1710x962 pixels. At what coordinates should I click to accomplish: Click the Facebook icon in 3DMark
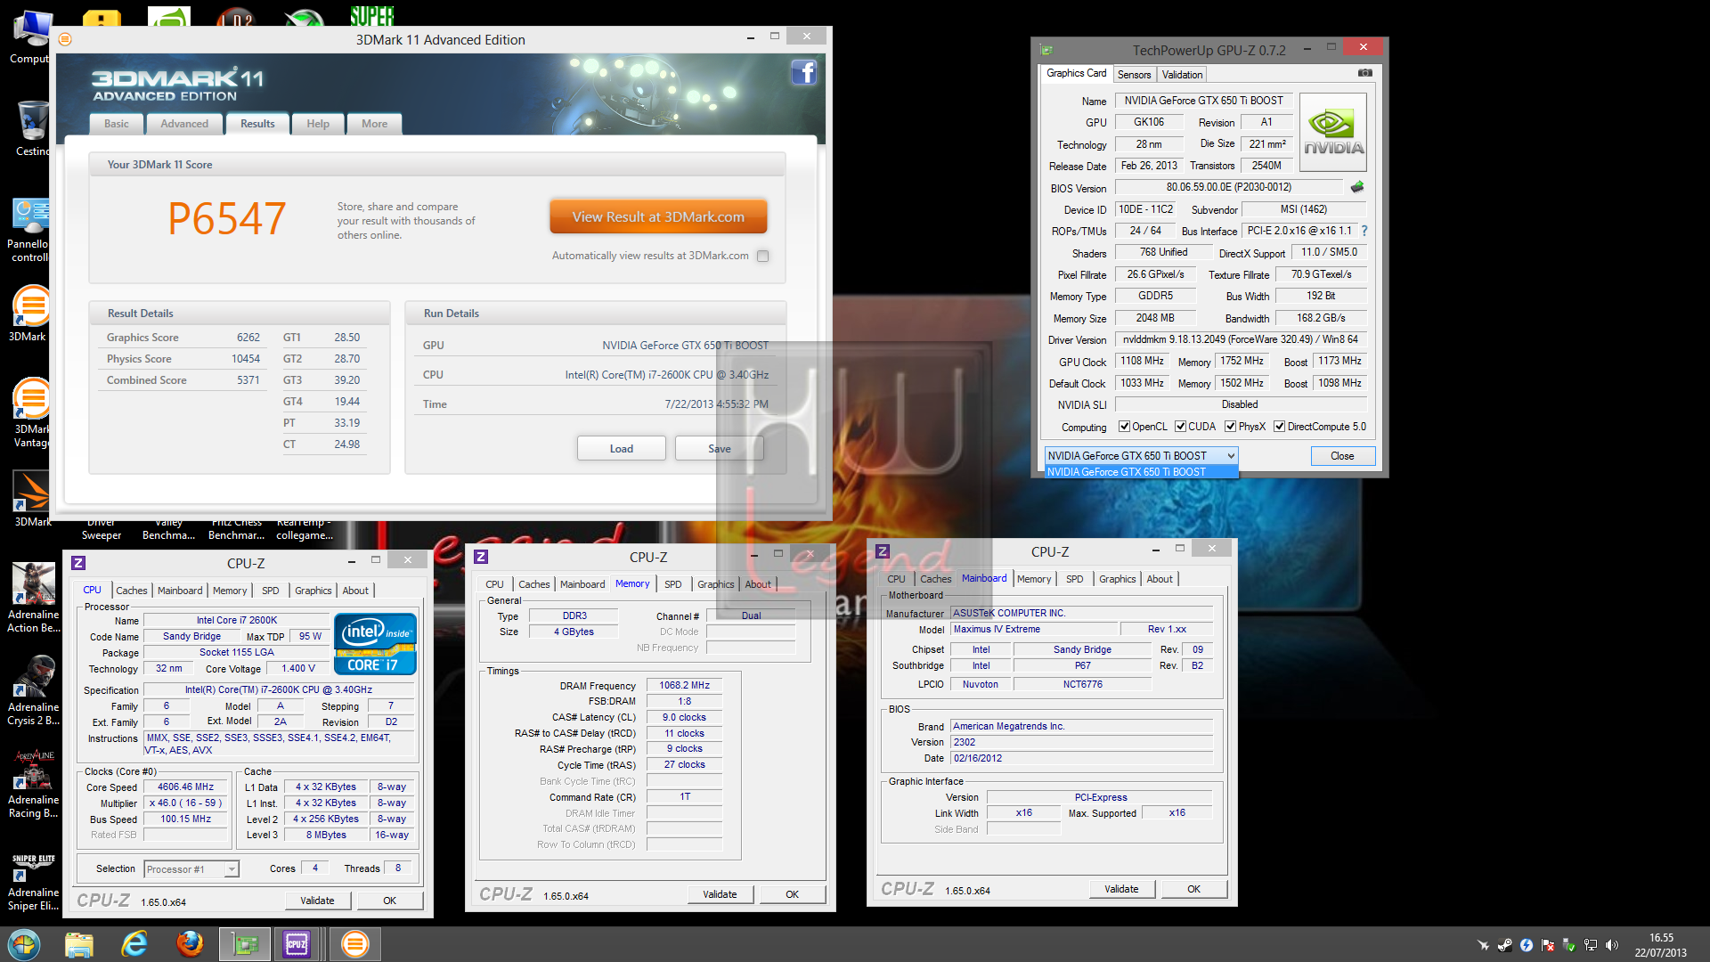coord(803,73)
